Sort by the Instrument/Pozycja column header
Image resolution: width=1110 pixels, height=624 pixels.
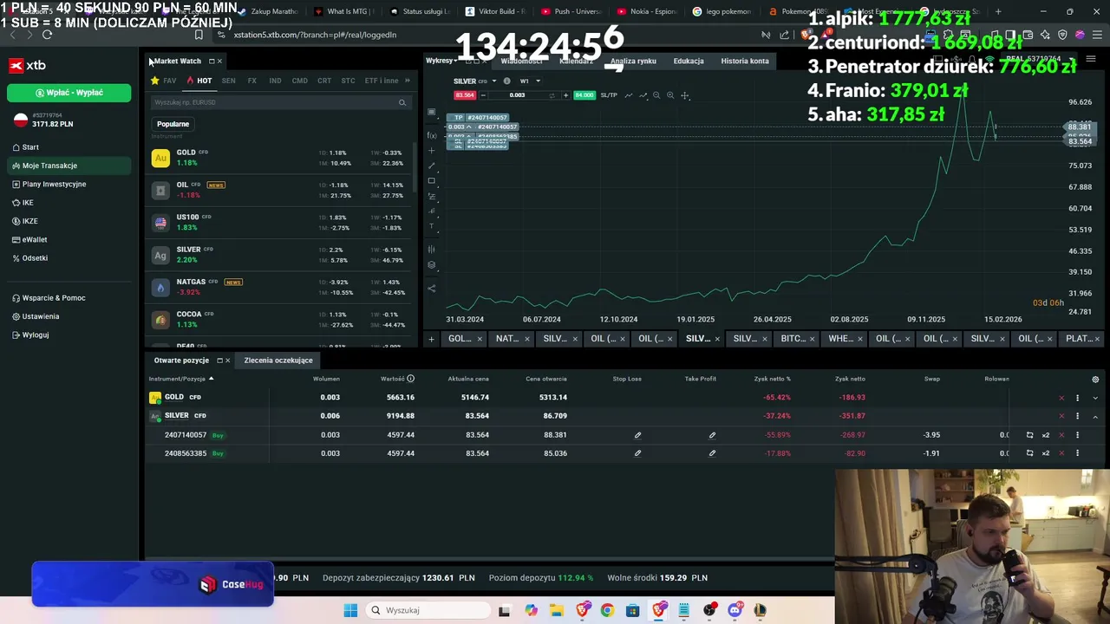pos(181,379)
